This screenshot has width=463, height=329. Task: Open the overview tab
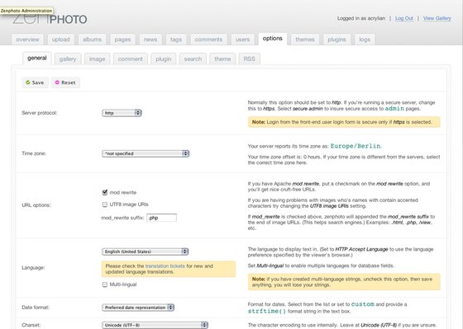pyautogui.click(x=27, y=40)
